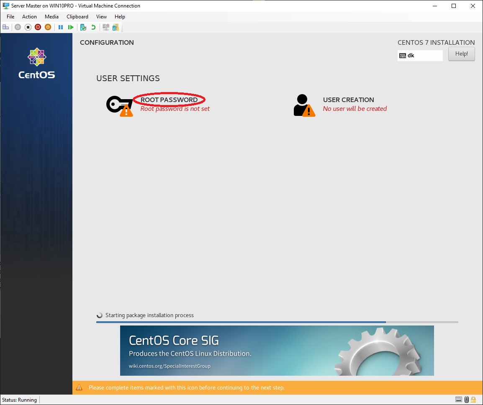Click the CONFIGURATION heading
Screen dimensions: 483x405
(x=107, y=43)
